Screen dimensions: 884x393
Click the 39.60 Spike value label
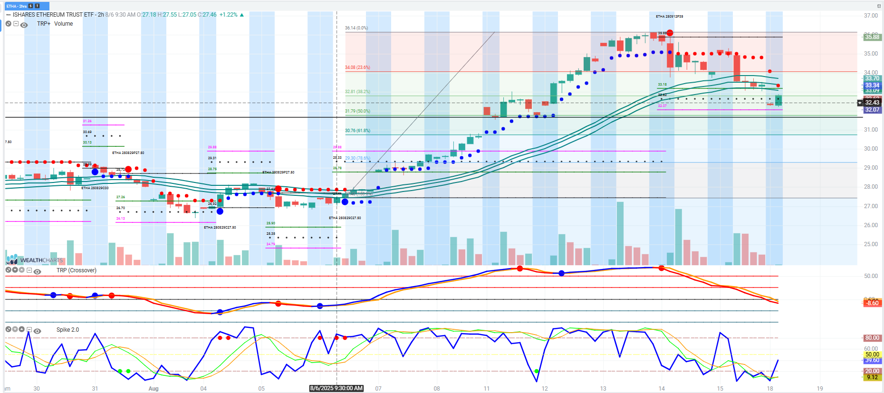click(872, 360)
